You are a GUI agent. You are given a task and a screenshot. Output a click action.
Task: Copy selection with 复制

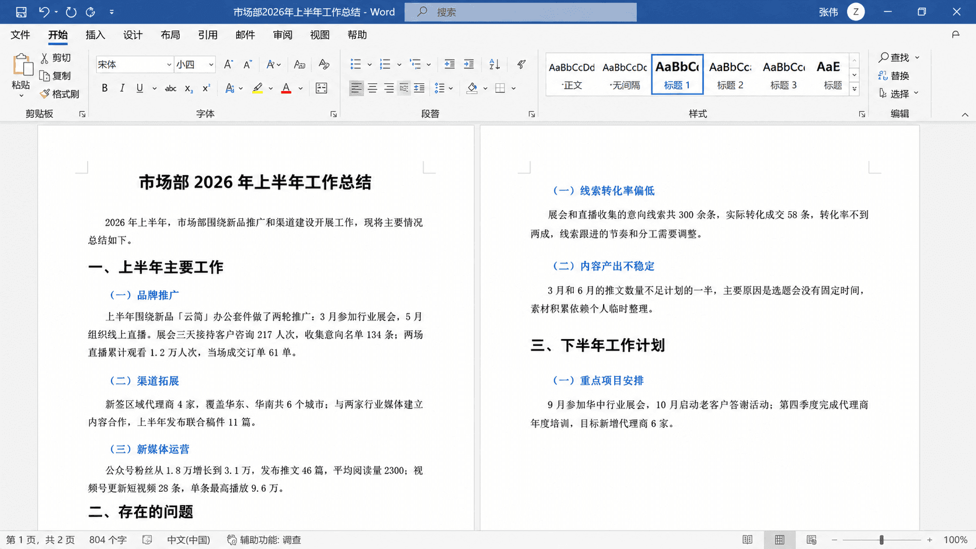tap(55, 76)
